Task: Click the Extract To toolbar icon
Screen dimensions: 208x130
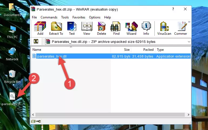Action: [x=56, y=28]
